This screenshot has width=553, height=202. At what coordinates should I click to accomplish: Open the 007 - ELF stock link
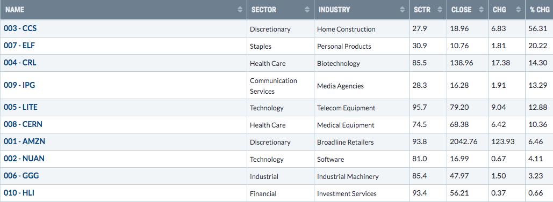point(19,46)
